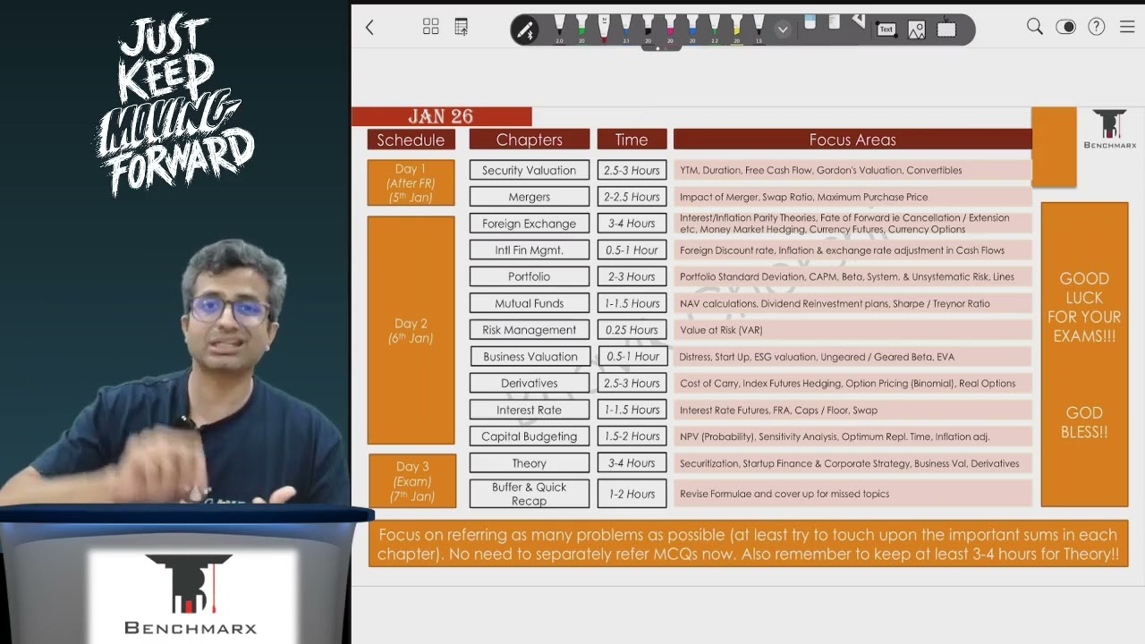Click the Interest Rate Futures, FRA row
Viewport: 1145px width, 644px height.
tap(852, 410)
